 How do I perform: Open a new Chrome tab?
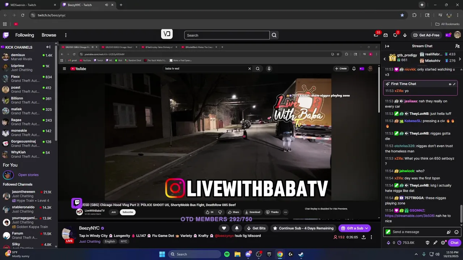pyautogui.click(x=121, y=5)
